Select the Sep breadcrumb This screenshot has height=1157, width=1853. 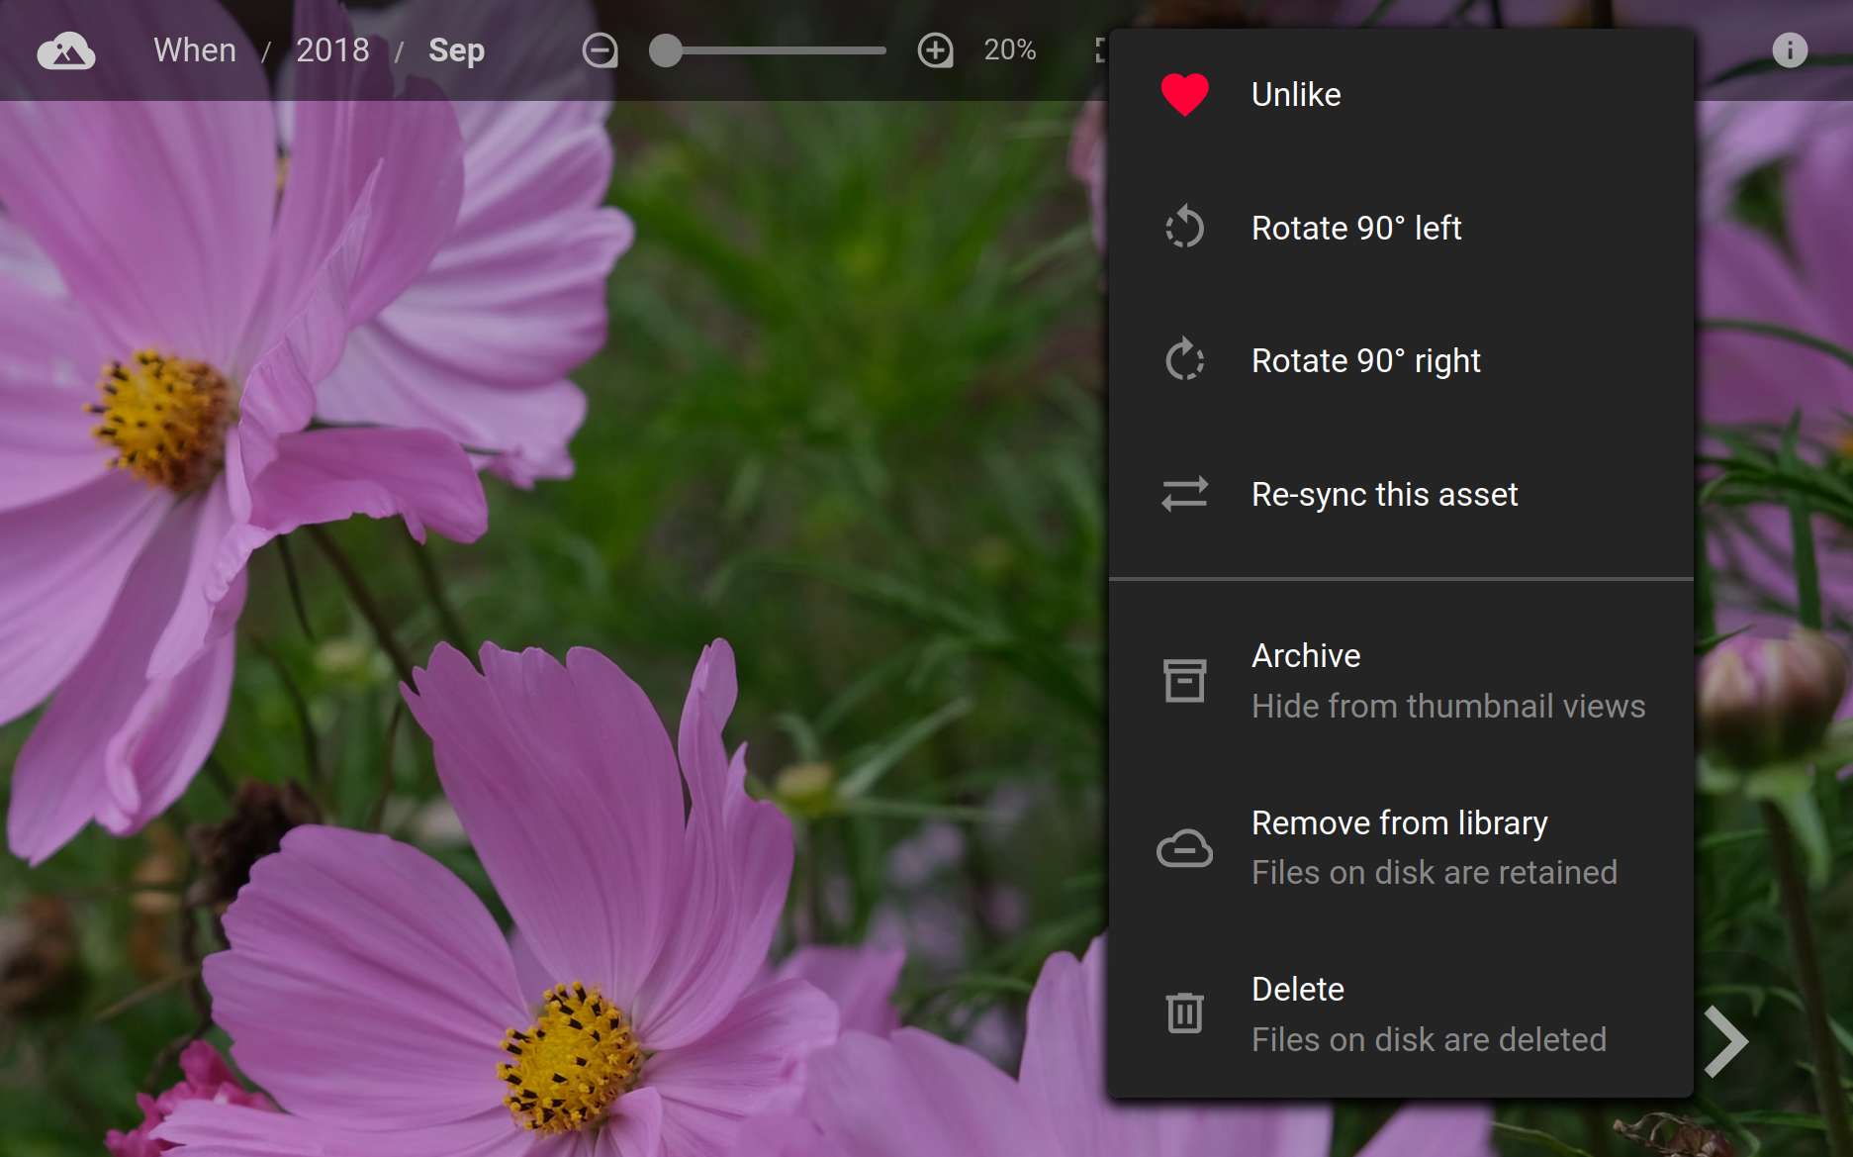pos(456,50)
